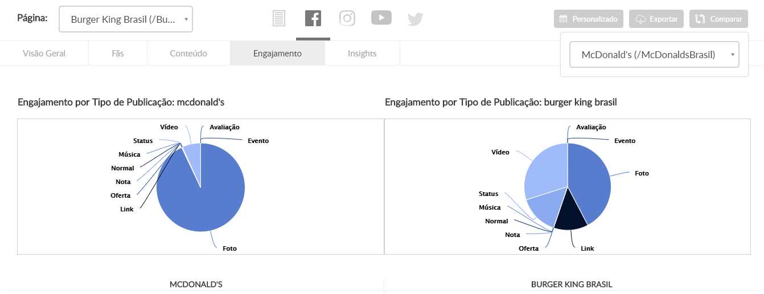Open the Visão Geral tab
The width and height of the screenshot is (764, 294).
coord(44,54)
